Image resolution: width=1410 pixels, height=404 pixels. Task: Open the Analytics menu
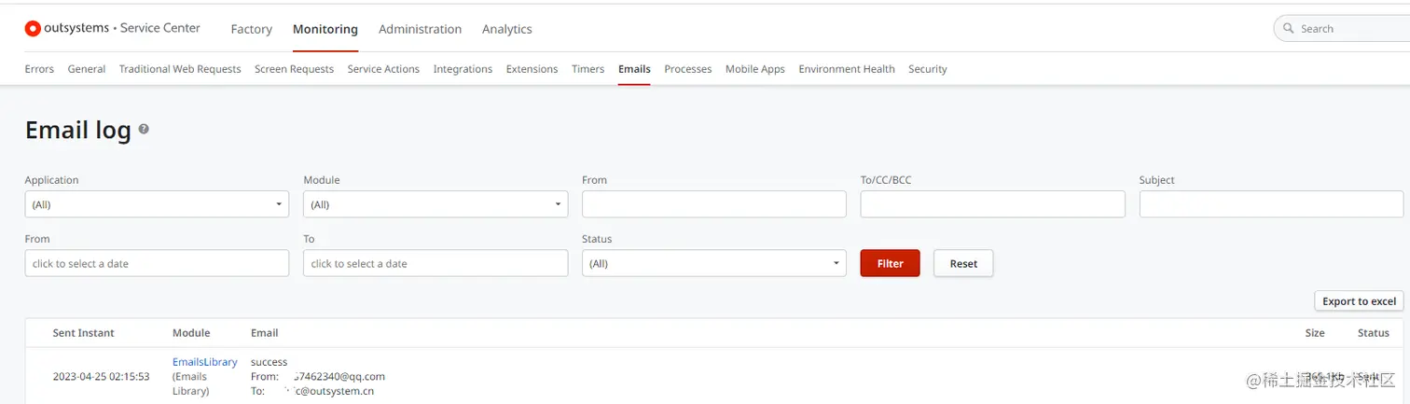pos(506,29)
